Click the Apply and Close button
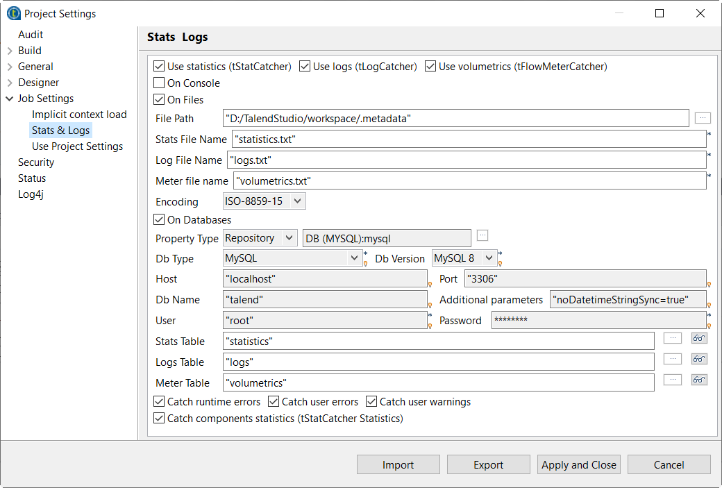Screen dimensions: 722x488 579,465
